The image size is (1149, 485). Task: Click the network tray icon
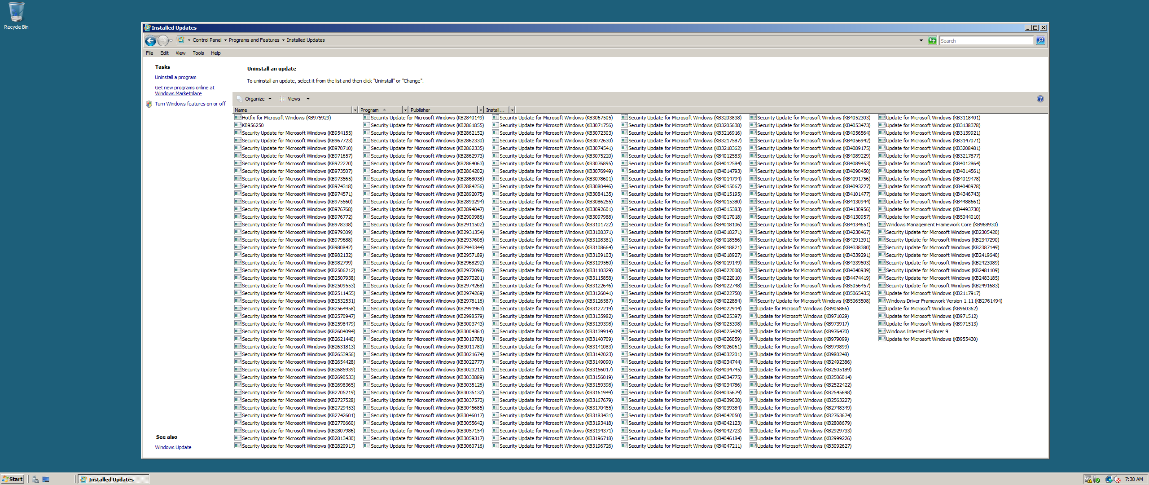tap(1109, 479)
